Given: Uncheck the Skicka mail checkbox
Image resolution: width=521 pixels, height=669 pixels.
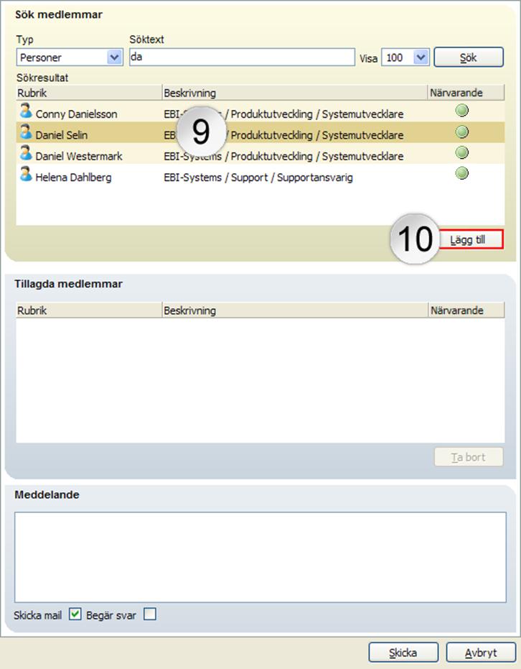Looking at the screenshot, I should point(75,614).
